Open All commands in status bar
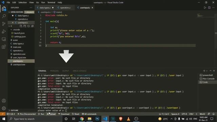 (89, 114)
